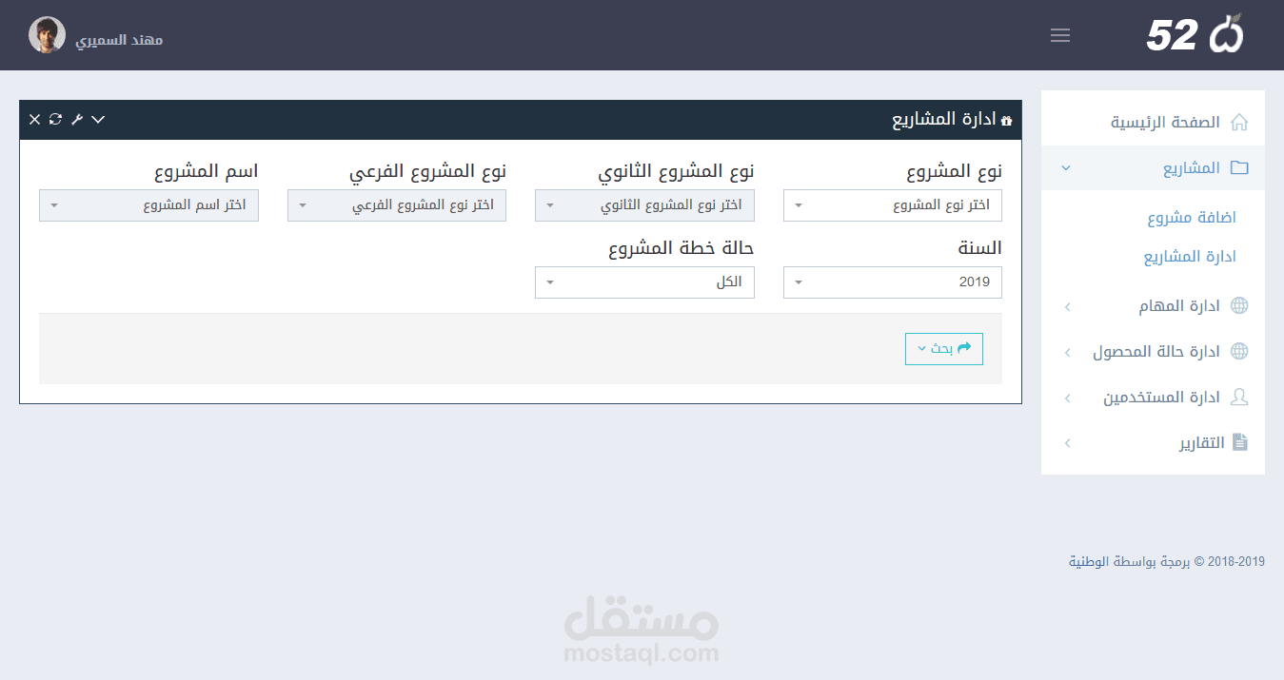Click home icon next to الصفحة الرئيسية
Screen dimensions: 1284x680
(1239, 122)
